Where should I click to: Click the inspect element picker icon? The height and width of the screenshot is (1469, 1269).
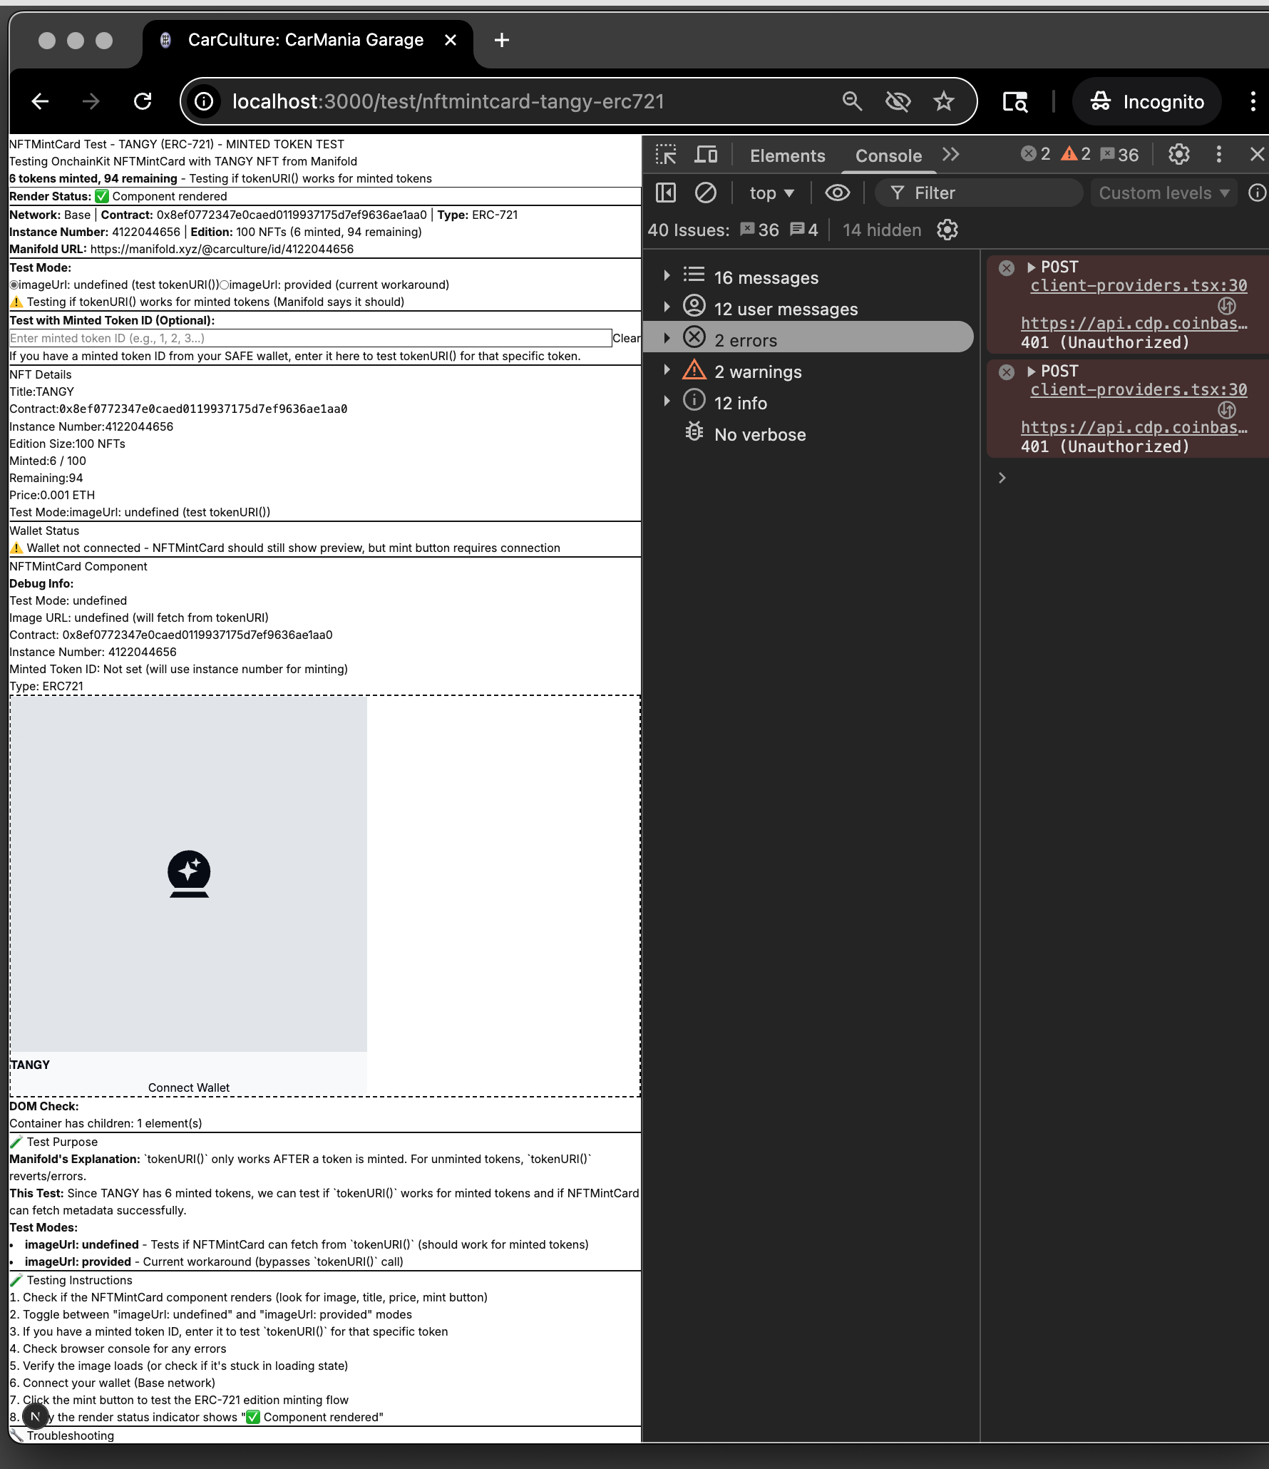coord(666,155)
